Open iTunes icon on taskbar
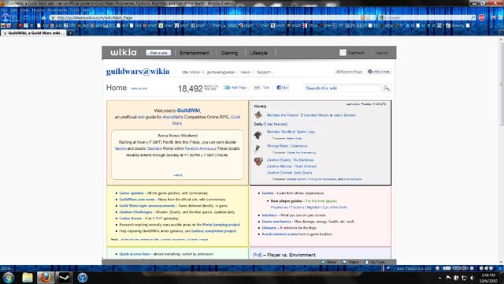Screen dimensions: 504x284 coord(82,277)
